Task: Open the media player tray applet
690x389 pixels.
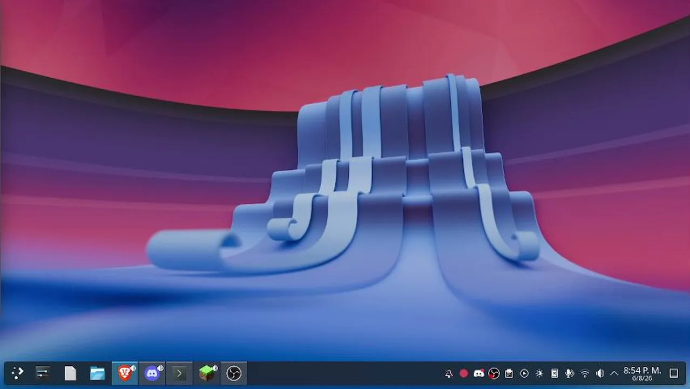Action: [x=524, y=373]
